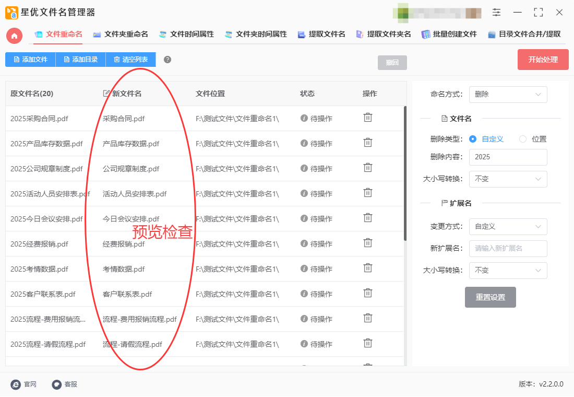Viewport: 574px width, 397px height.
Task: Click the 删除内容 field containing 2025
Action: (508, 157)
